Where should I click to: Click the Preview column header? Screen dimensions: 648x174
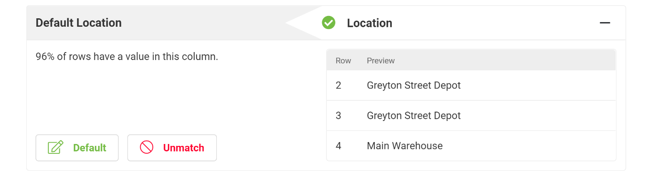click(x=381, y=61)
